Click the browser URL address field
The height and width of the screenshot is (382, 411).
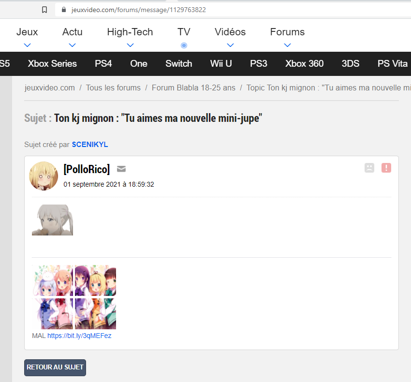coord(233,10)
